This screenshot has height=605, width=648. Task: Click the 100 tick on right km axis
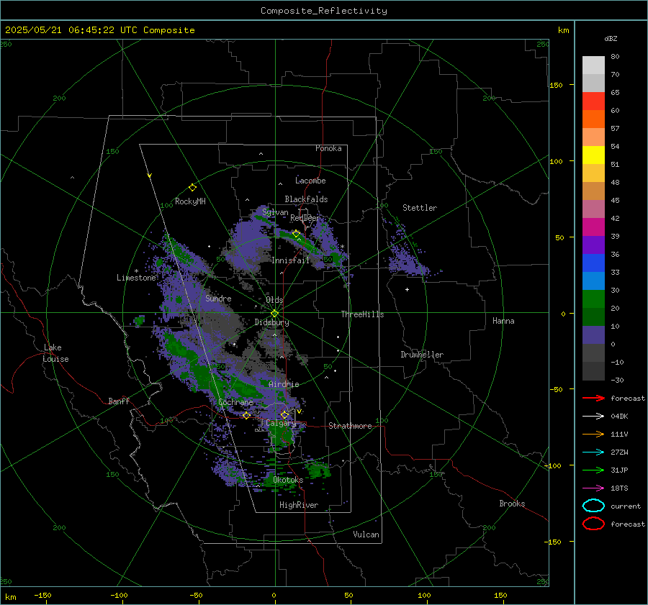coord(556,161)
